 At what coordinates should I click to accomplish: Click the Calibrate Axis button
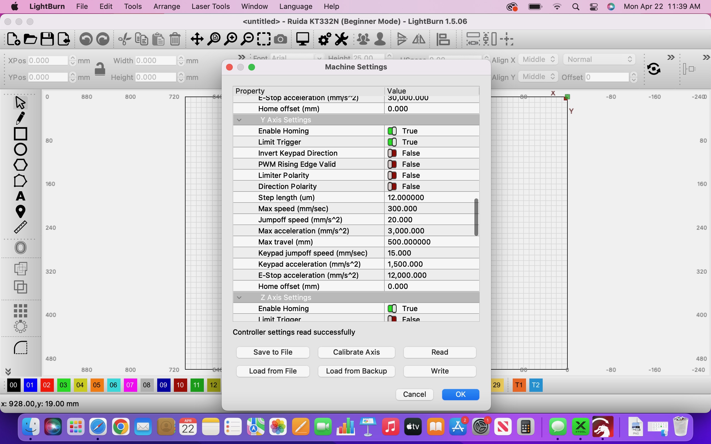(356, 352)
